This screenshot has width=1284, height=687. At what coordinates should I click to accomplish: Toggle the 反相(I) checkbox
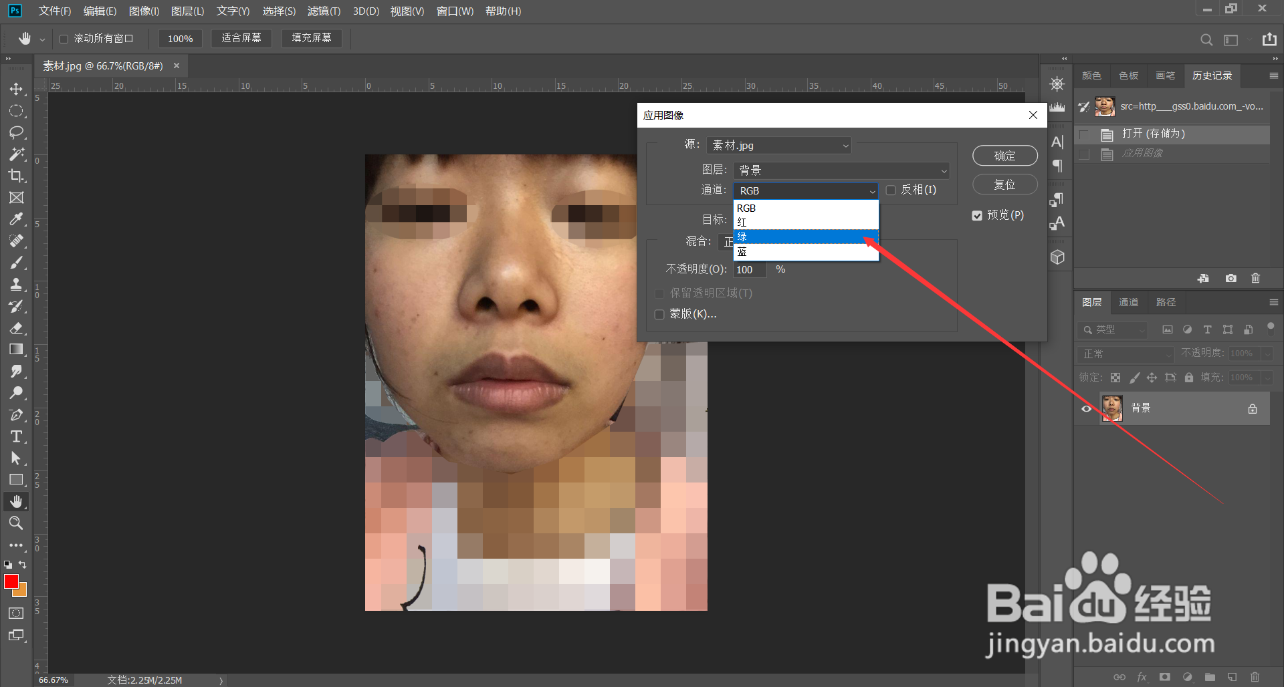coord(891,190)
